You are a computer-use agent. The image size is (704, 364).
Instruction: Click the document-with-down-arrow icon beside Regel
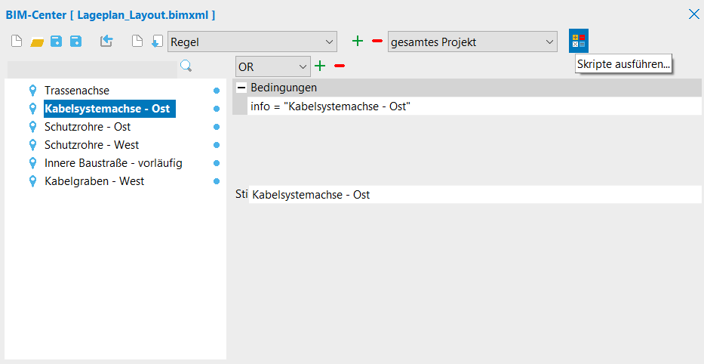[x=157, y=42]
